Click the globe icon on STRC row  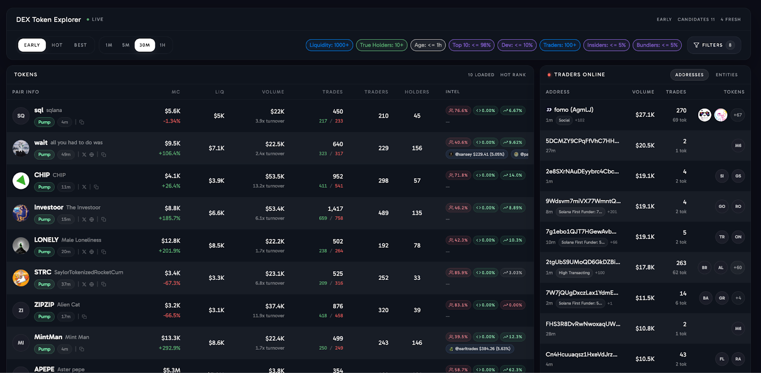[x=92, y=284]
